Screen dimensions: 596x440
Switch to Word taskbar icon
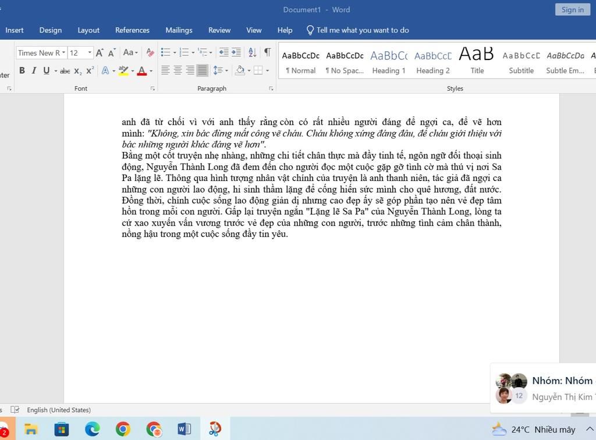coord(184,430)
